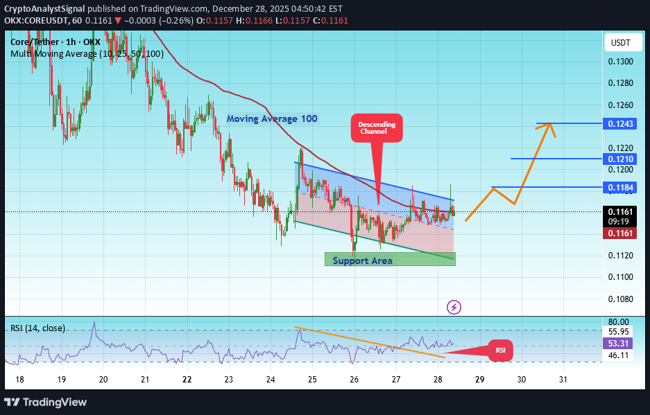Click the purple 53.31 RSI value label
The width and height of the screenshot is (650, 415).
tap(619, 342)
